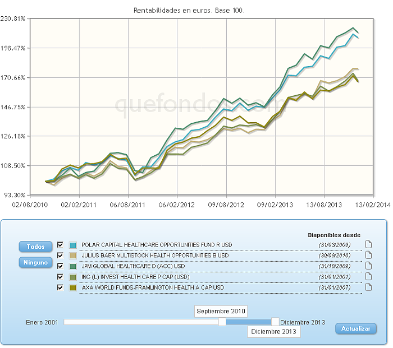Open document icon for Julius Baer Multistock fund

pos(368,255)
